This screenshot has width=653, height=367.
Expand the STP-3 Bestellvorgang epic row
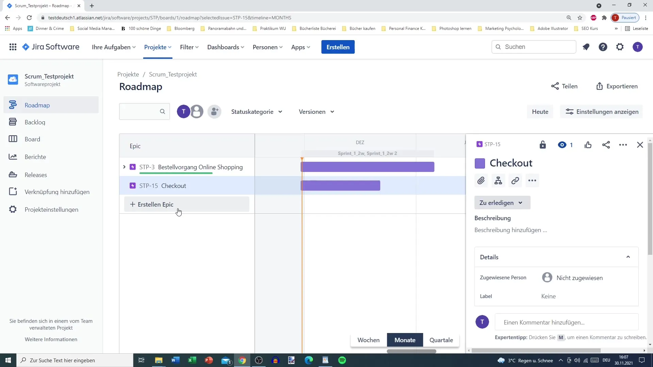coord(125,167)
